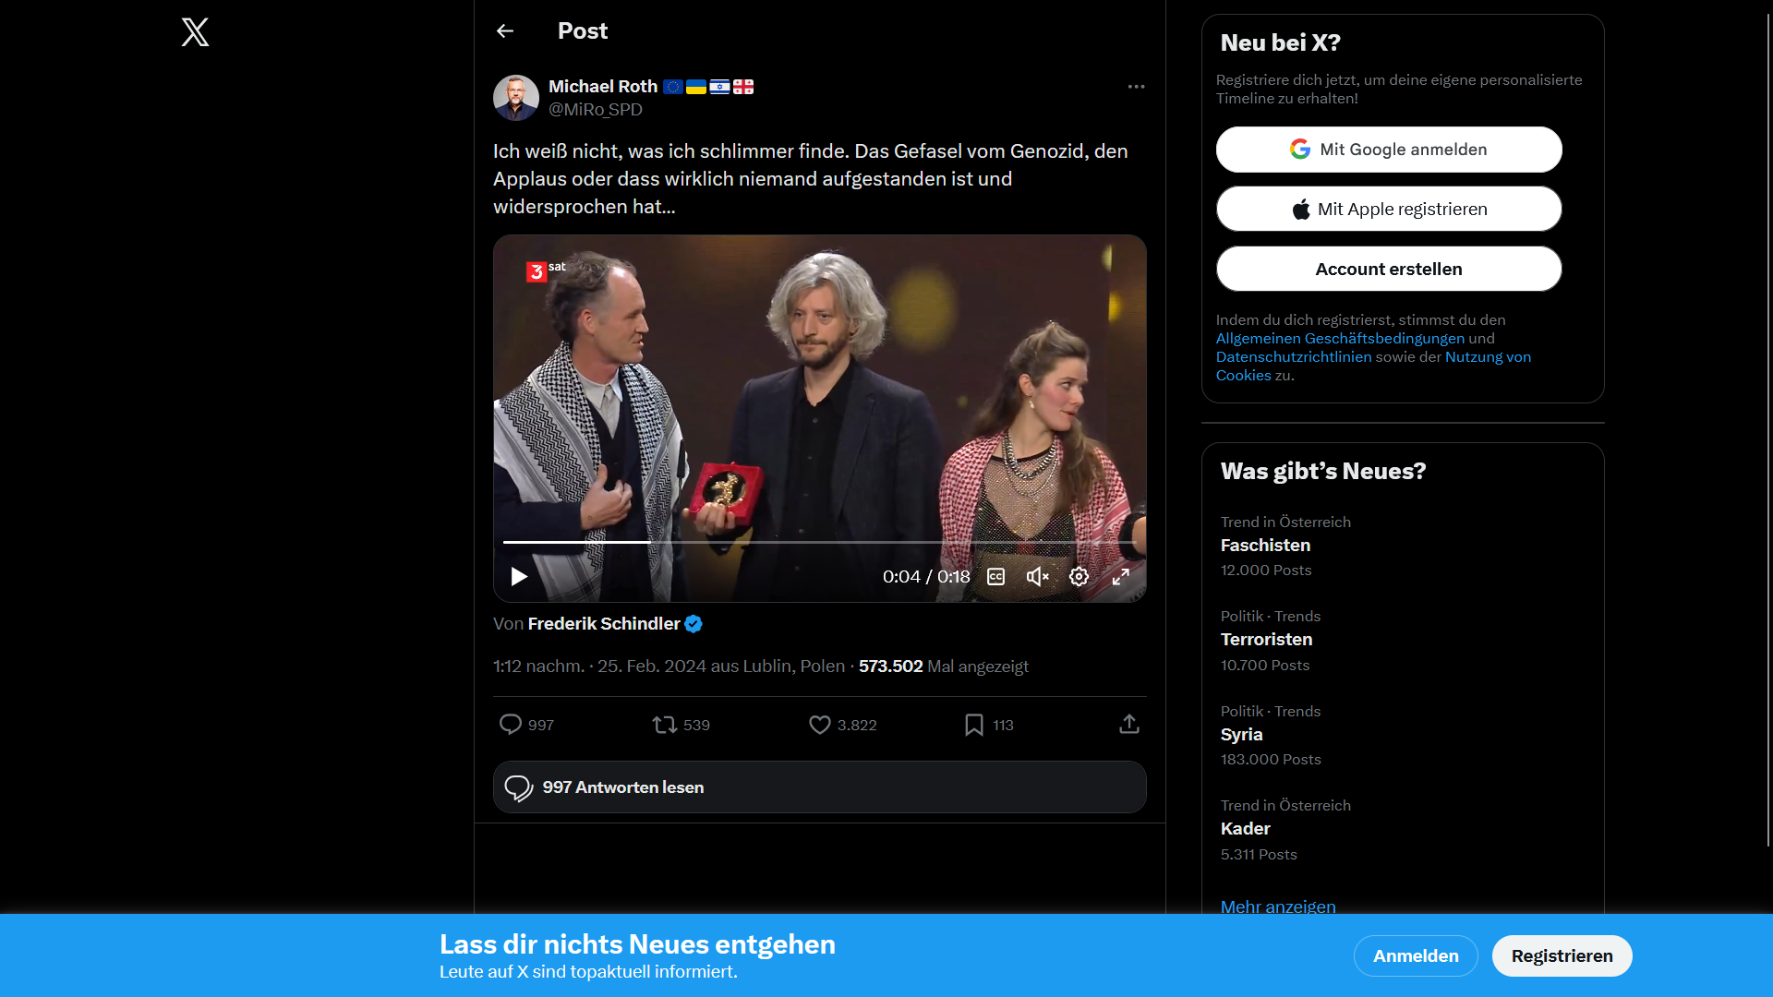Expand video to fullscreen
Viewport: 1773px width, 997px height.
(x=1120, y=577)
